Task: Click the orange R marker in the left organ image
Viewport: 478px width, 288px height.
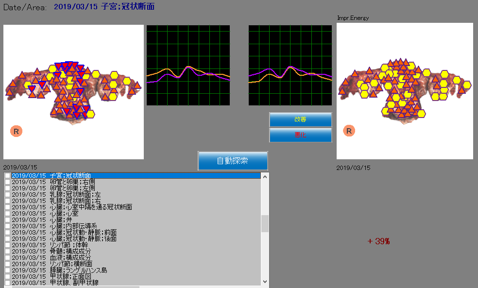Action: coord(16,131)
